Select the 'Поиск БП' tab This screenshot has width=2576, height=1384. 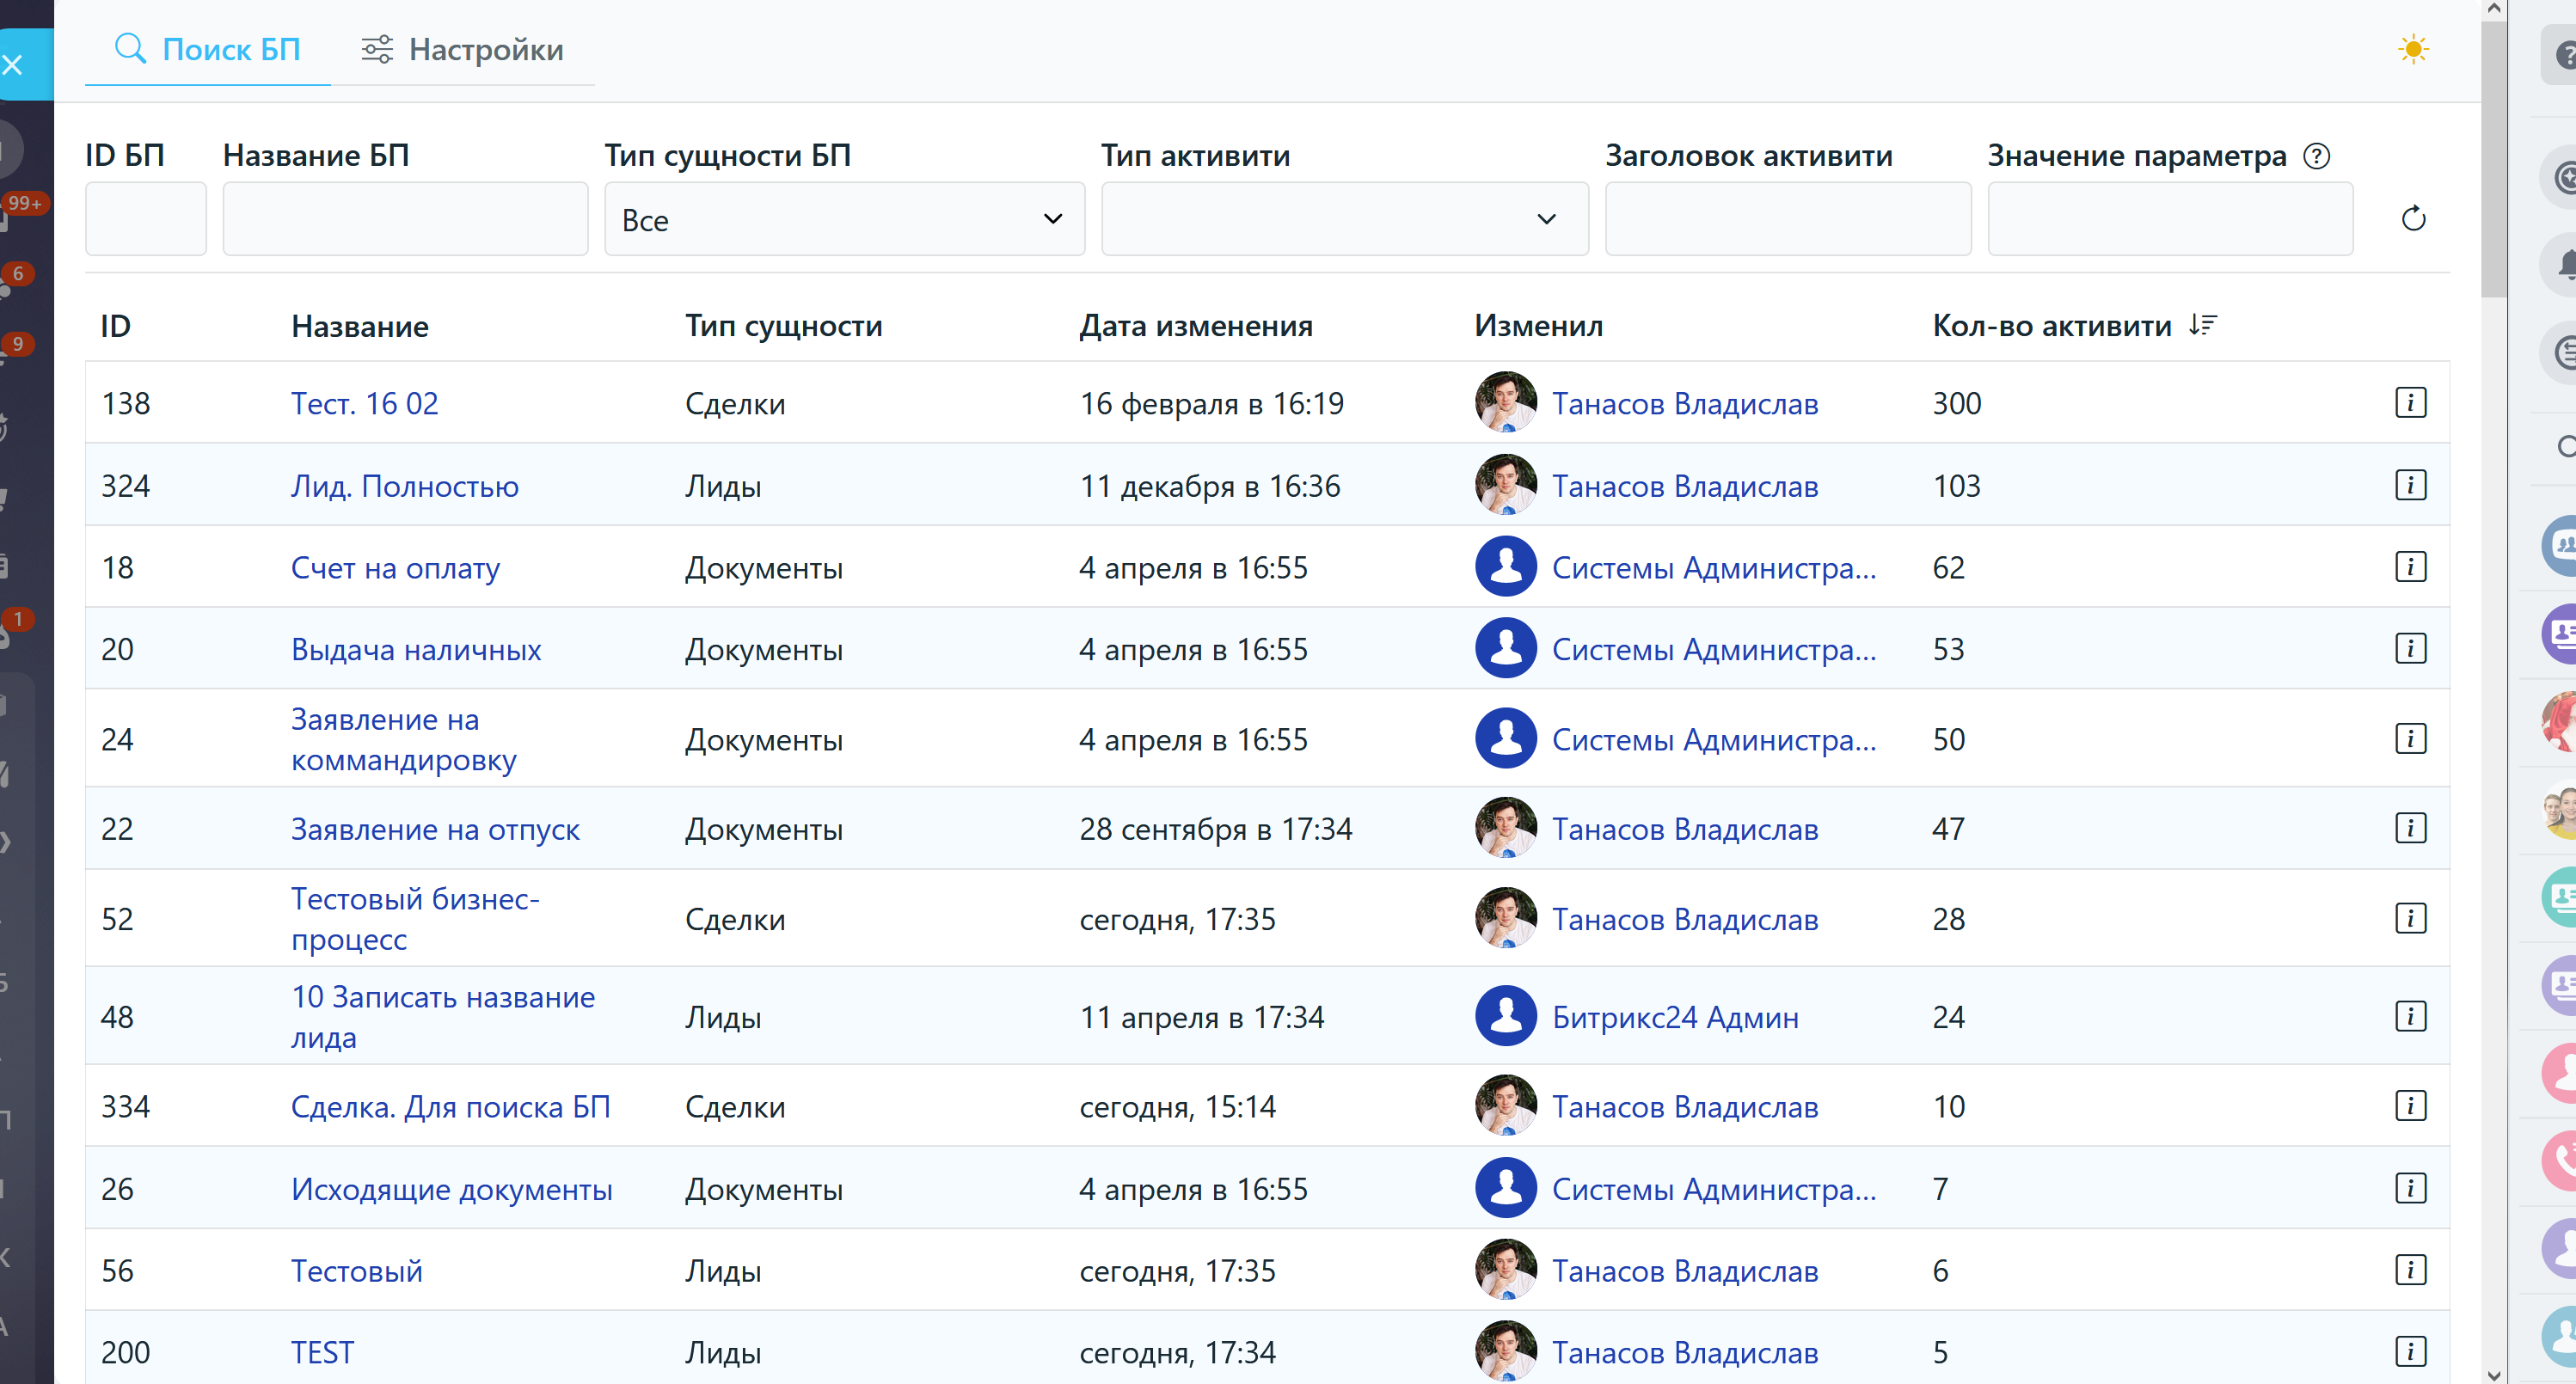pos(208,49)
